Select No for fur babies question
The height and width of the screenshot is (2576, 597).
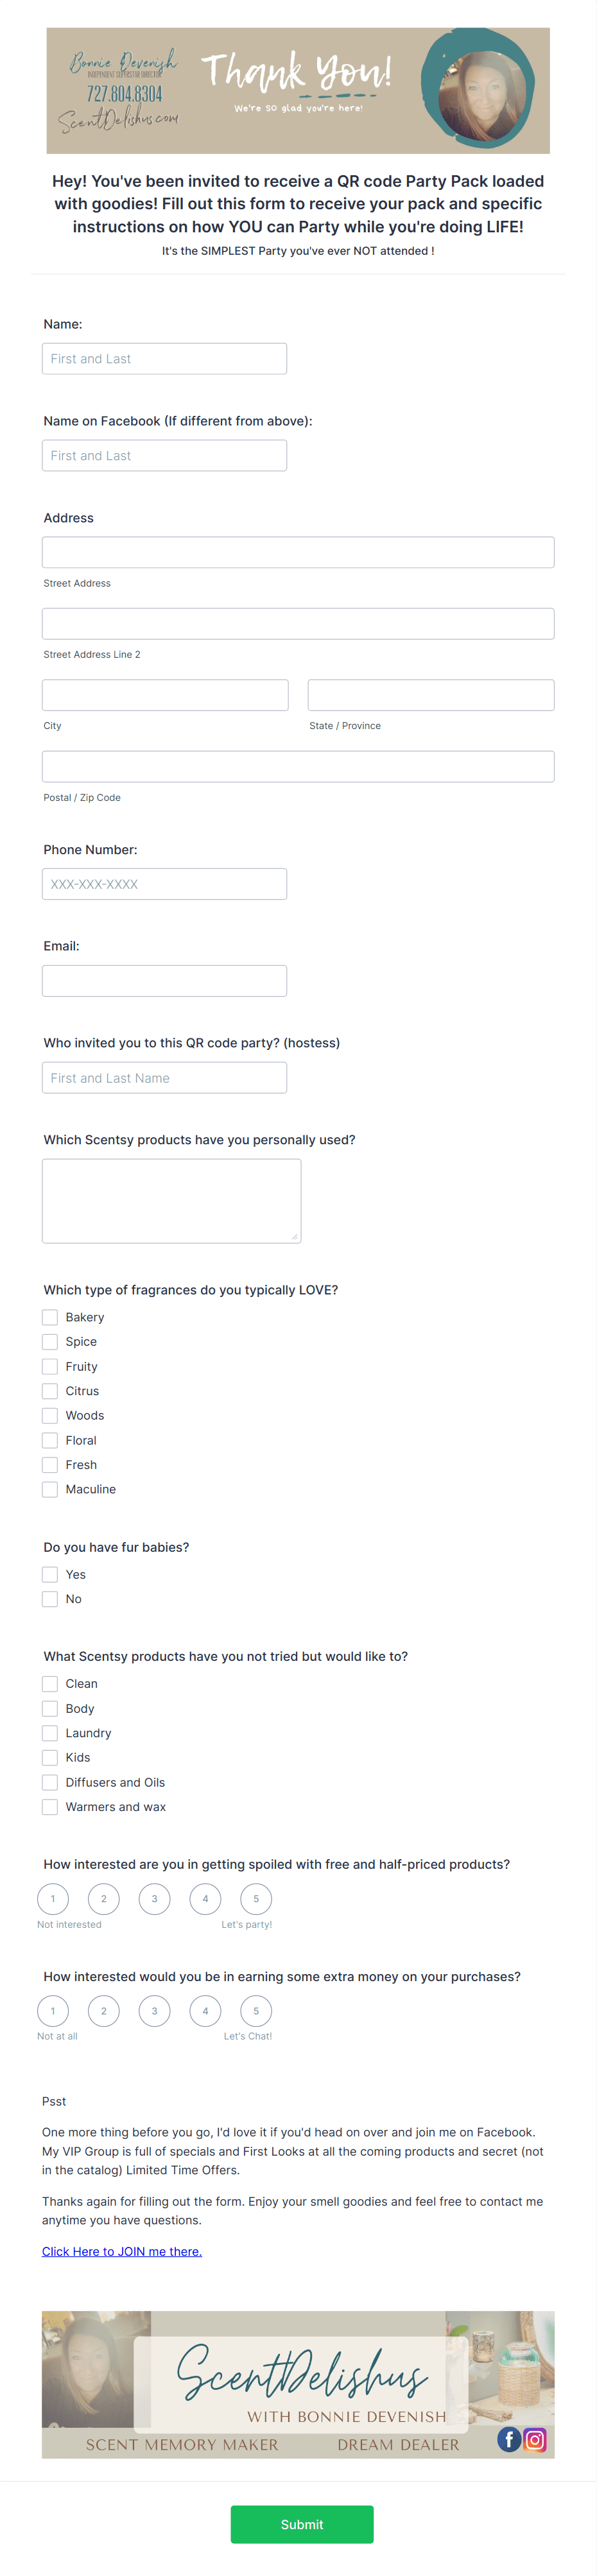click(49, 1598)
